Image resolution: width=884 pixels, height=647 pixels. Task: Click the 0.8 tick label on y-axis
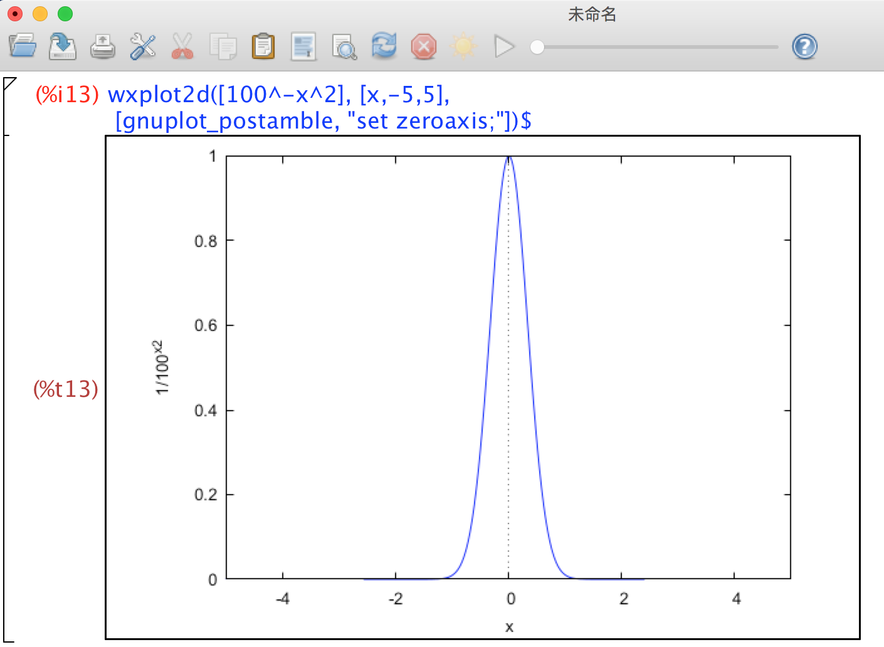tap(206, 241)
